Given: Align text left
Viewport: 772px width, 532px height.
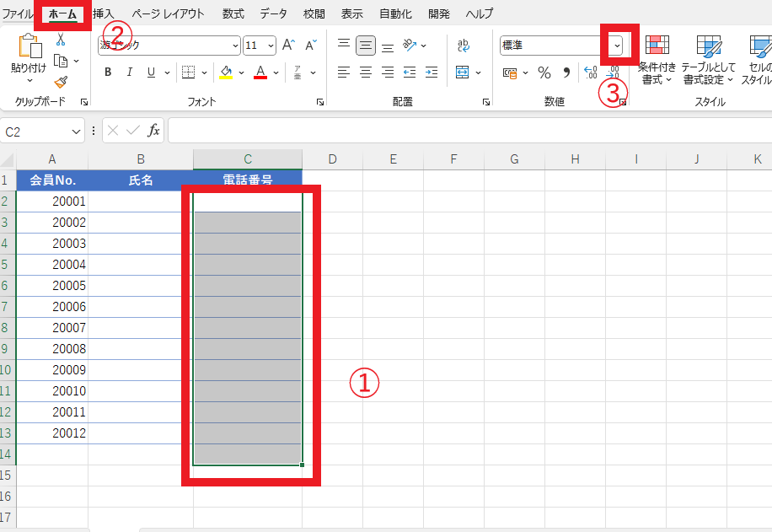Looking at the screenshot, I should [x=344, y=73].
